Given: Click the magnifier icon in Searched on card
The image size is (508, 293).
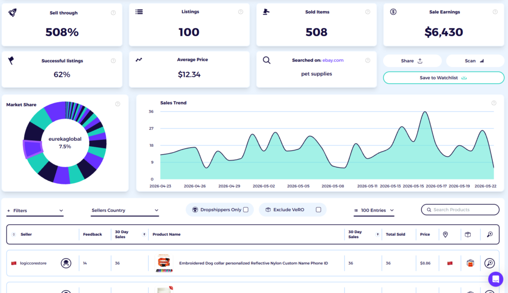Looking at the screenshot, I should [x=266, y=60].
